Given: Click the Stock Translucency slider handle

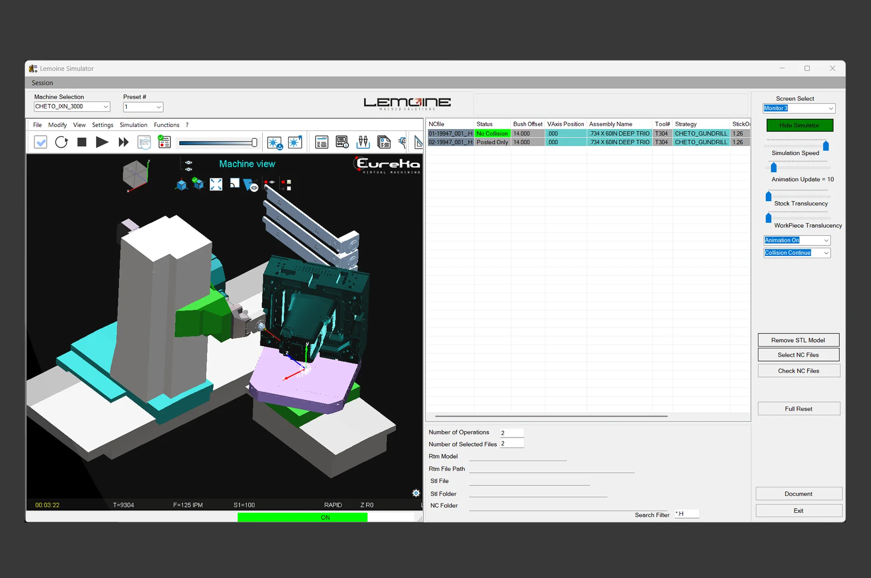Looking at the screenshot, I should click(x=768, y=196).
